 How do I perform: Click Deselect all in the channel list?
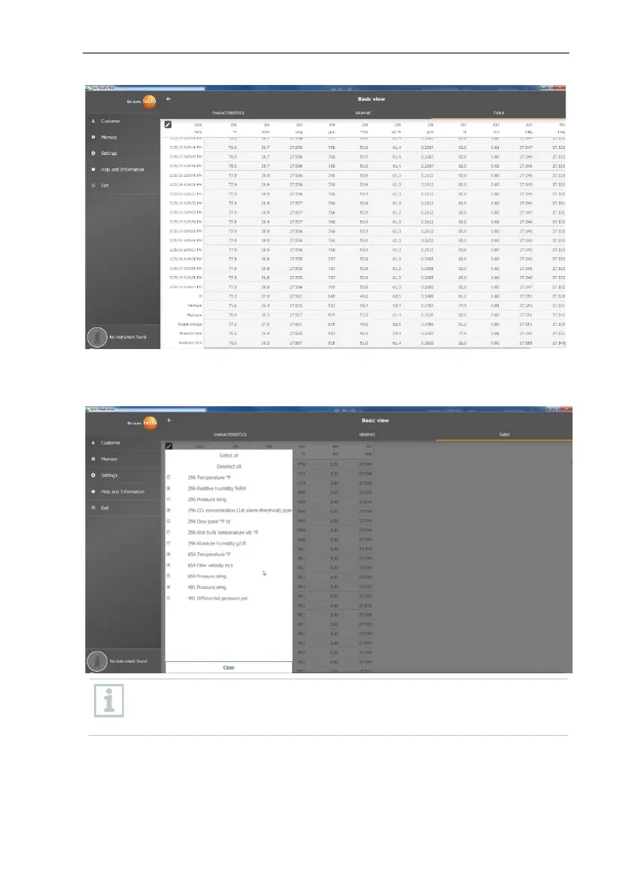coord(229,466)
